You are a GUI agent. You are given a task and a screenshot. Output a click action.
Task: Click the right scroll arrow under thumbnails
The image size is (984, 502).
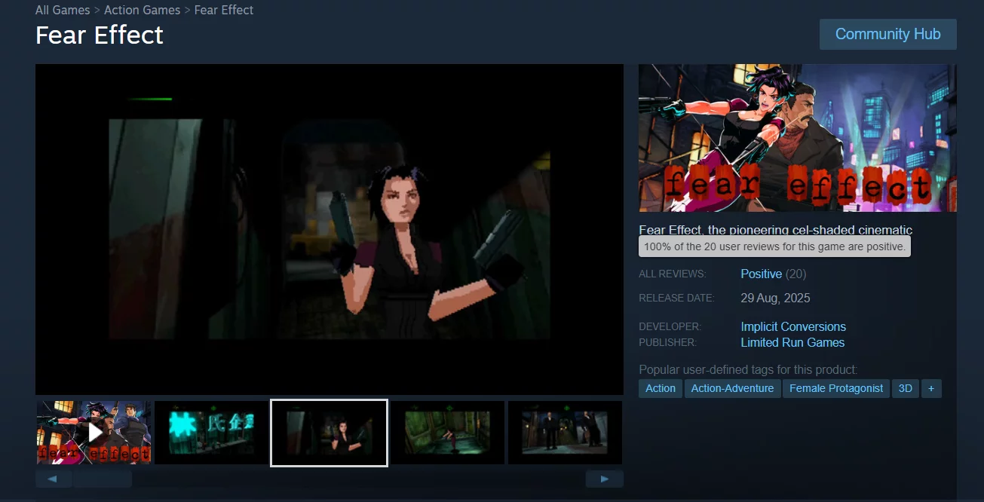[x=604, y=479]
